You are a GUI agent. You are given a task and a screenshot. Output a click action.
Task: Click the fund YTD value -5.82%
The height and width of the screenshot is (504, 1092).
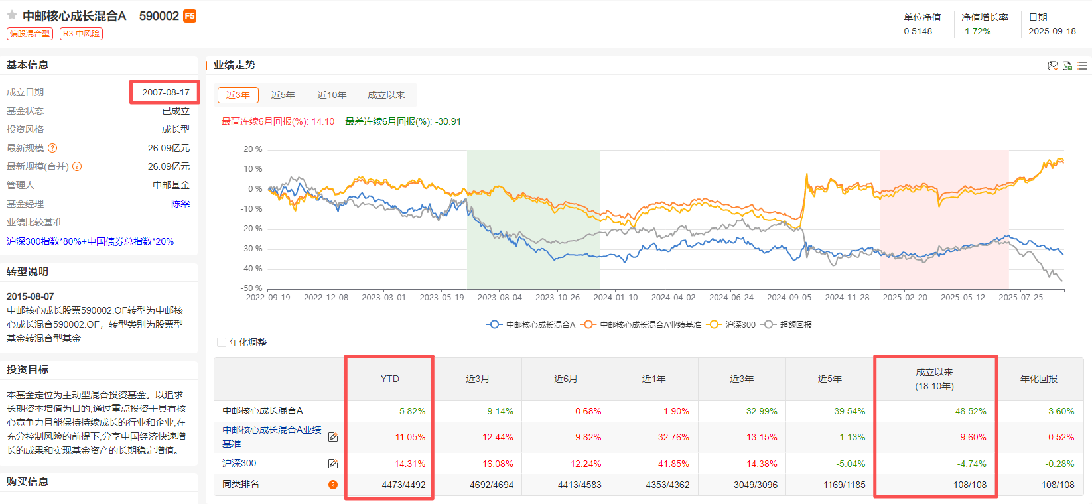click(x=411, y=411)
